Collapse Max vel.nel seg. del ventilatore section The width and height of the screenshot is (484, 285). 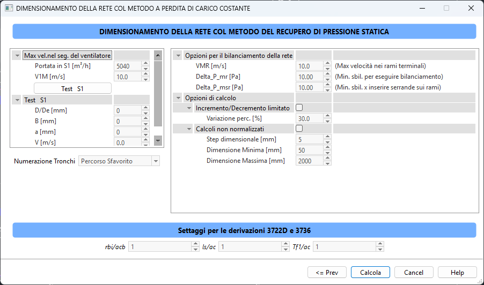click(x=17, y=56)
